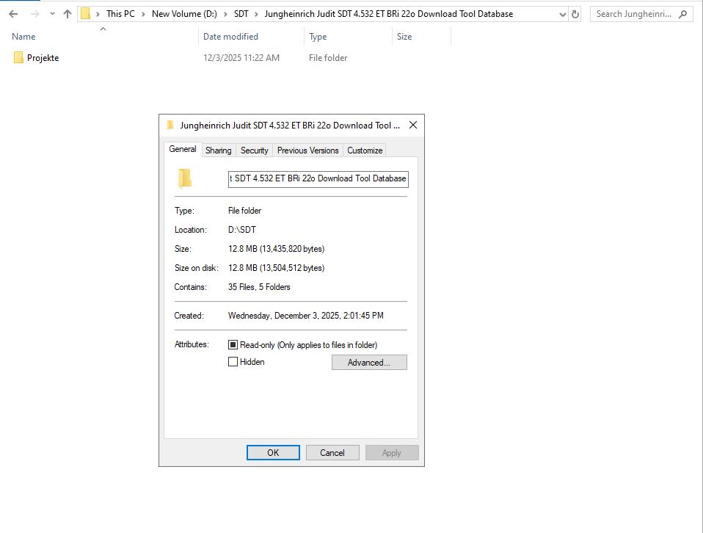The width and height of the screenshot is (703, 533).
Task: Sort by the Type column header
Action: [318, 37]
